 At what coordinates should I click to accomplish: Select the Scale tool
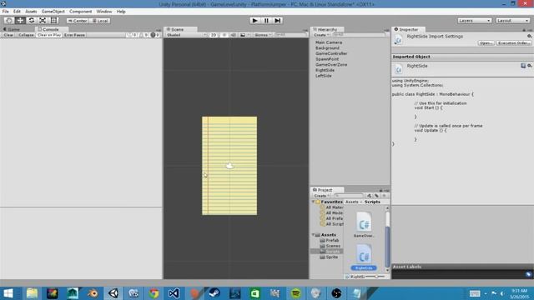coord(43,20)
